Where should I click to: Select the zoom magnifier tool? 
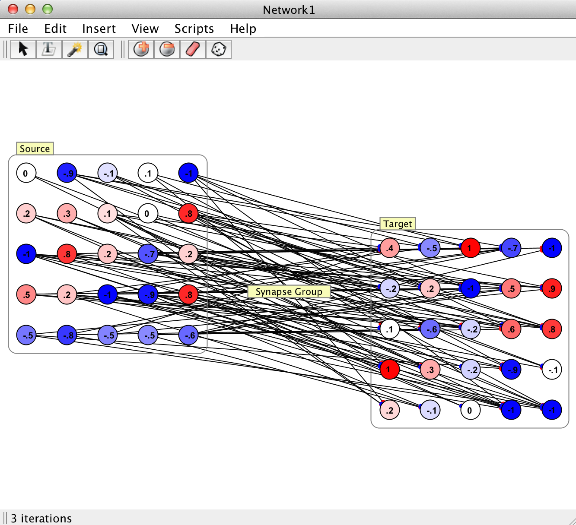[101, 49]
